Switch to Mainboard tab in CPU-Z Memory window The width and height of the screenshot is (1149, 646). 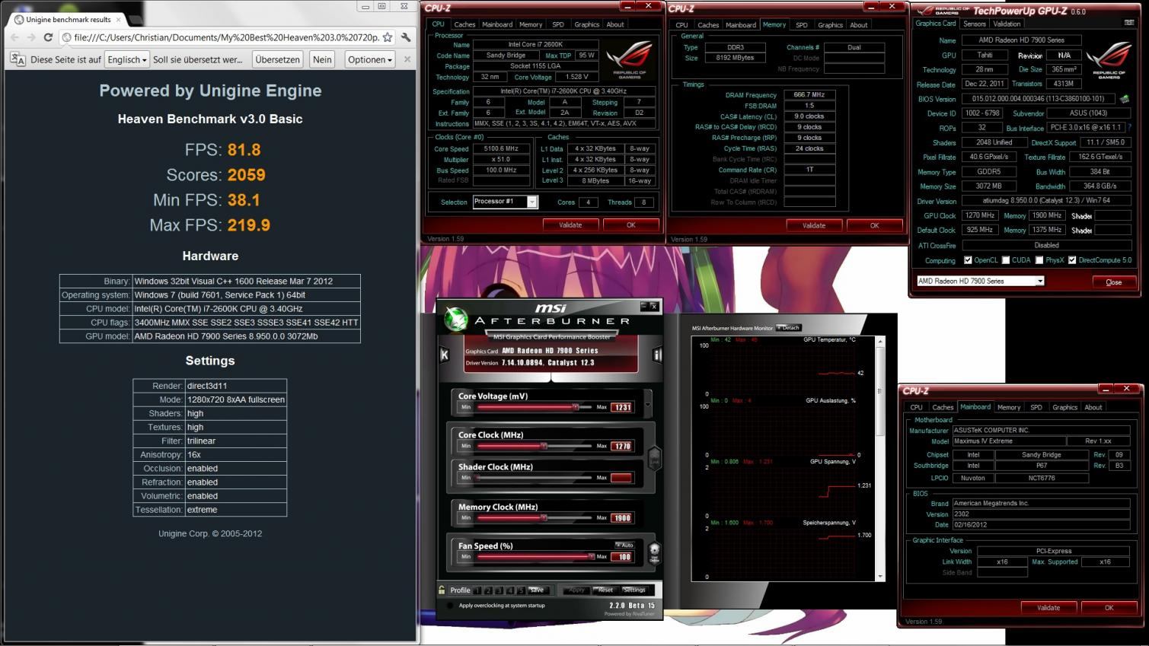[741, 24]
